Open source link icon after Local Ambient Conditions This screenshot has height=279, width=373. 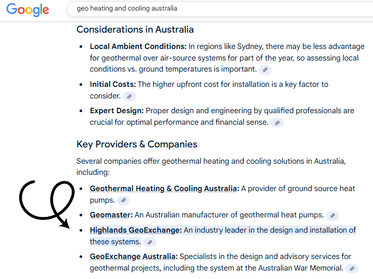[x=266, y=69]
